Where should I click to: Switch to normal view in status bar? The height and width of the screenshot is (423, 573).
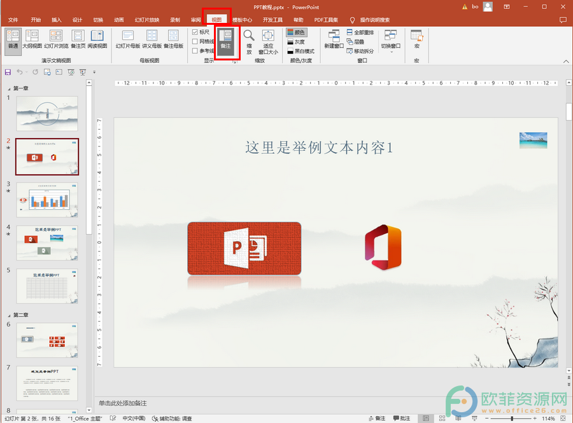click(x=426, y=419)
